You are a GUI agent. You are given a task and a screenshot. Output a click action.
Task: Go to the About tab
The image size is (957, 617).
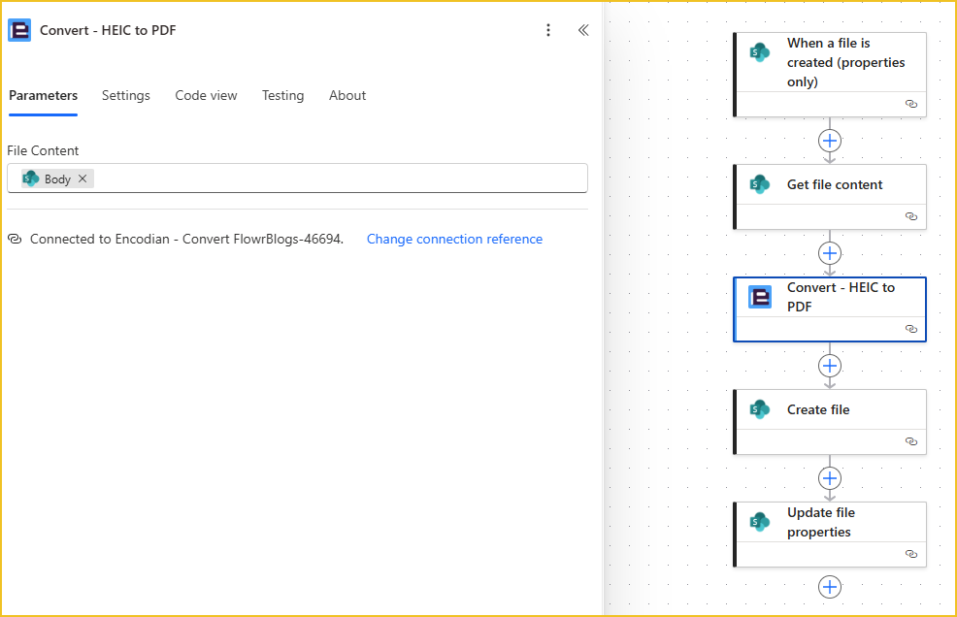(x=347, y=95)
